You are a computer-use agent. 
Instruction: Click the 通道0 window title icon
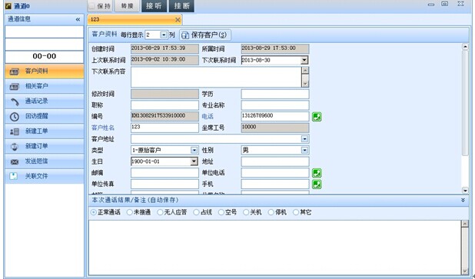pyautogui.click(x=8, y=5)
